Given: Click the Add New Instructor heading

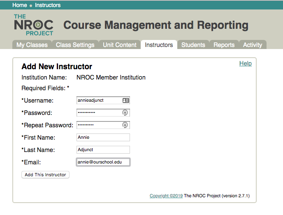Looking at the screenshot, I should point(57,66).
